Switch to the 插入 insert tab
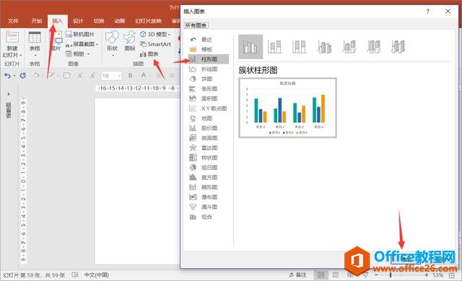The width and height of the screenshot is (462, 281). coord(58,21)
